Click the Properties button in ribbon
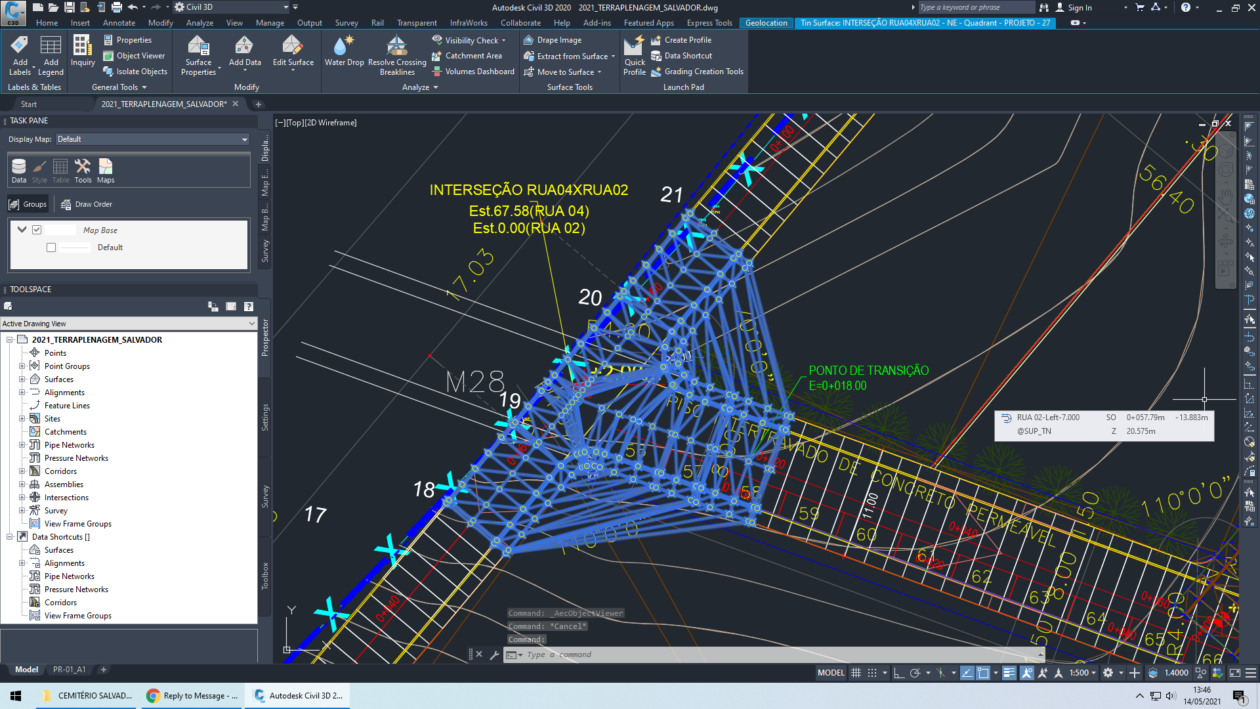The height and width of the screenshot is (709, 1260). pyautogui.click(x=128, y=40)
